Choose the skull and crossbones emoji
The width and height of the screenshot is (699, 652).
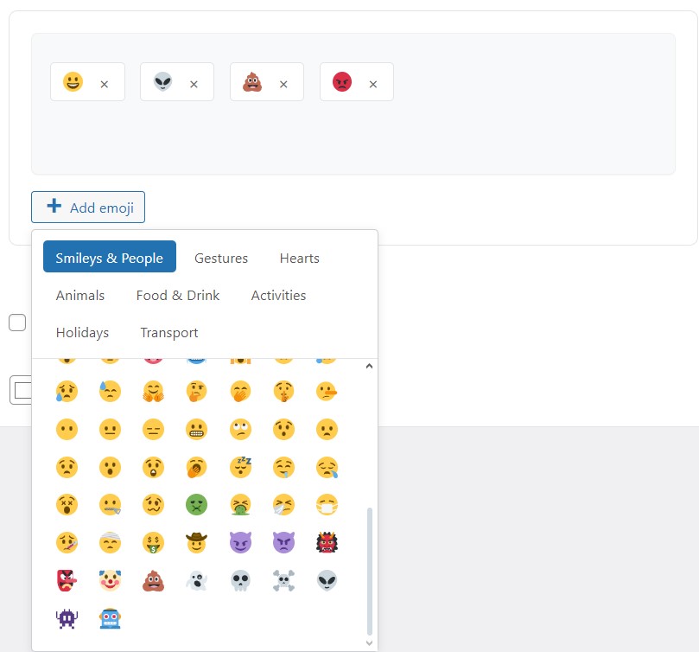click(283, 580)
